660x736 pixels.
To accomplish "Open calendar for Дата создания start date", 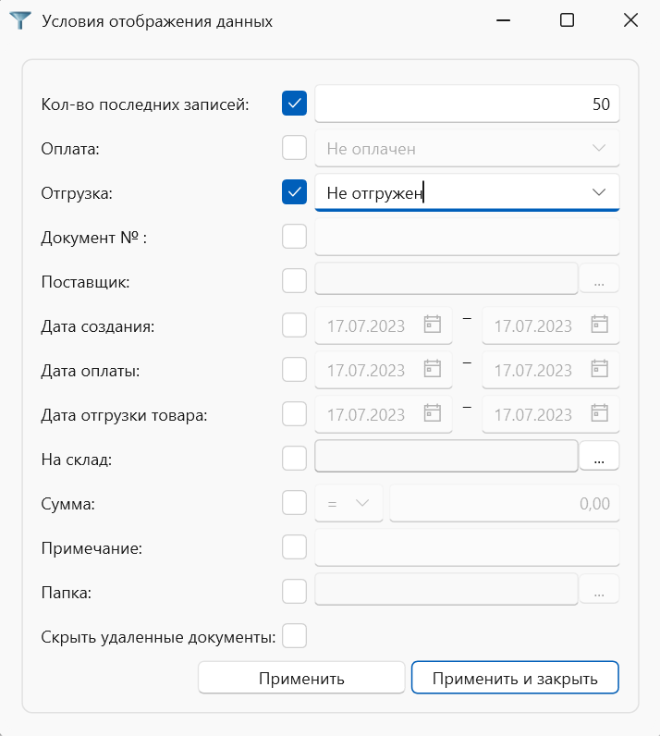I will 433,325.
